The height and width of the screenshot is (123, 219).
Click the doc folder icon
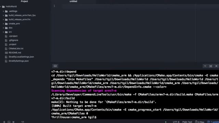[6, 28]
